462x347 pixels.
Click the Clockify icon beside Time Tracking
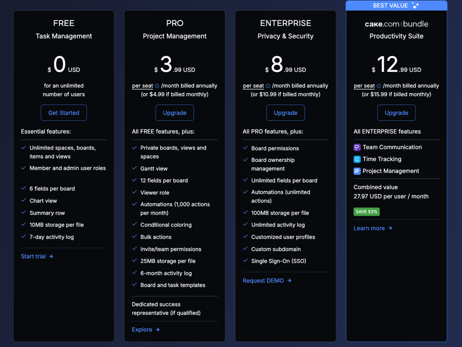[x=357, y=159]
